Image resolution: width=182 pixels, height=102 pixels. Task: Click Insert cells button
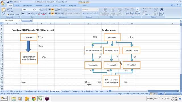click(127, 12)
